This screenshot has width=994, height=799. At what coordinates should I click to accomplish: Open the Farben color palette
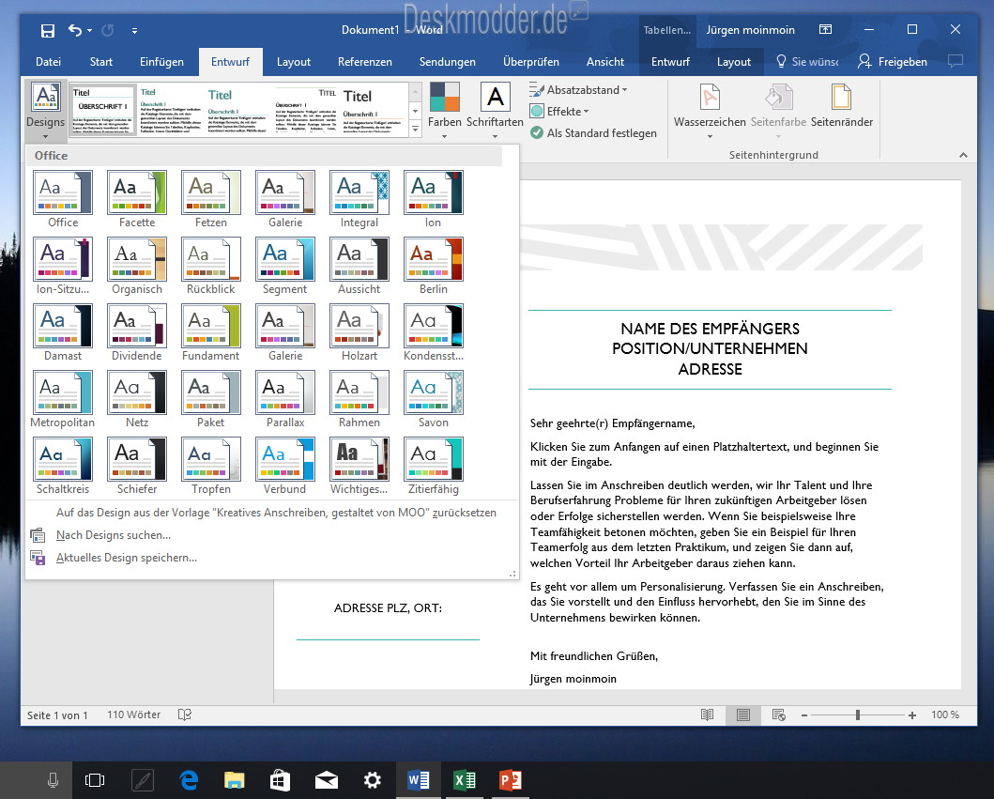point(444,100)
